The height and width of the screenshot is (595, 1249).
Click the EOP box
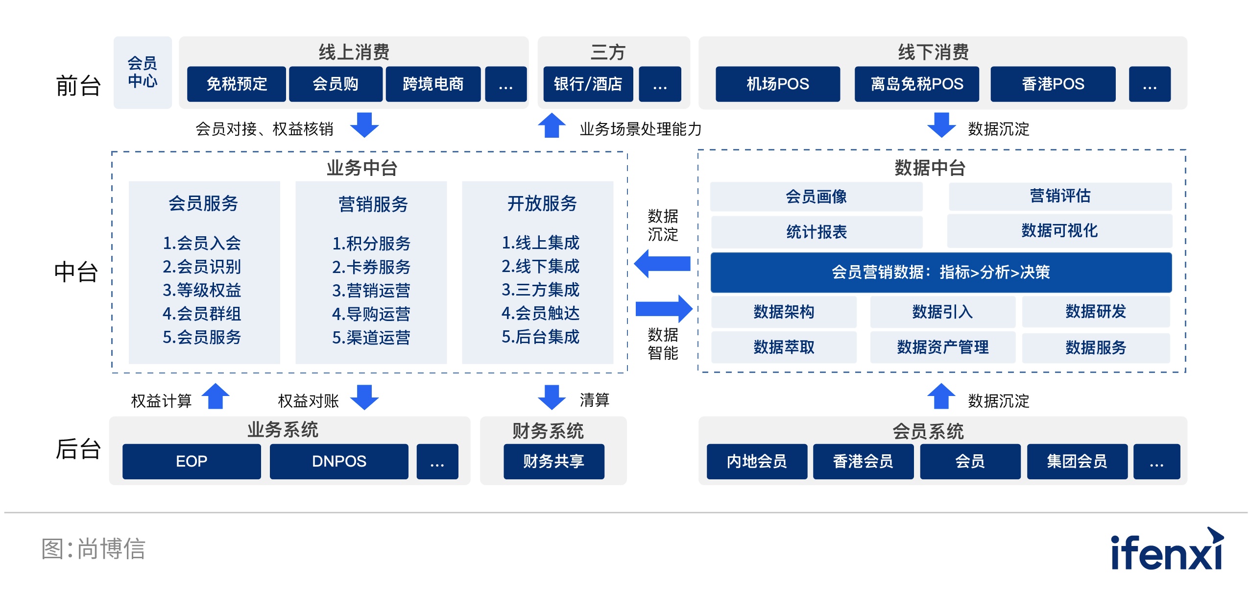tap(192, 461)
